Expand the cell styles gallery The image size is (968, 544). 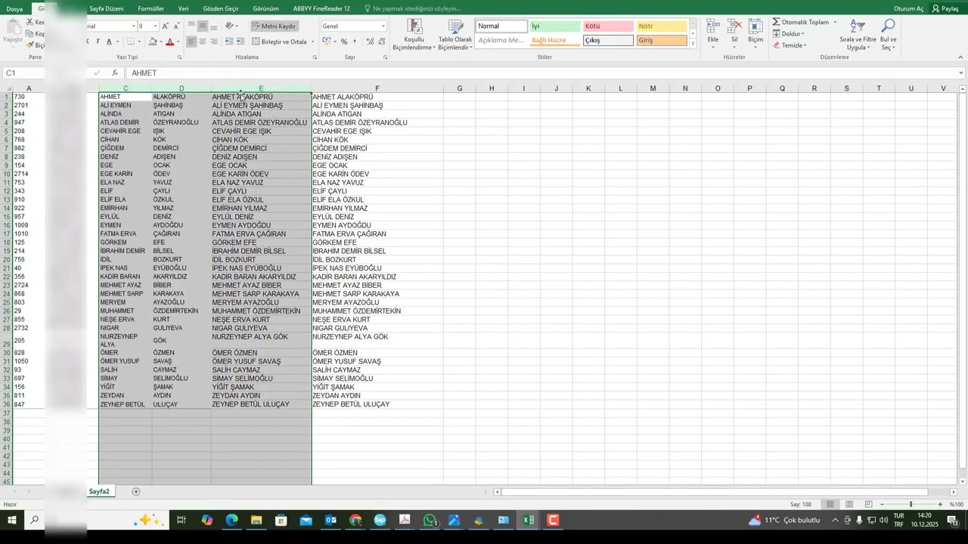[x=693, y=45]
